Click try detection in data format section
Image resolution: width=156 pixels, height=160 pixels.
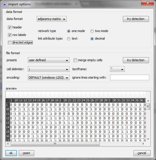(x=136, y=19)
